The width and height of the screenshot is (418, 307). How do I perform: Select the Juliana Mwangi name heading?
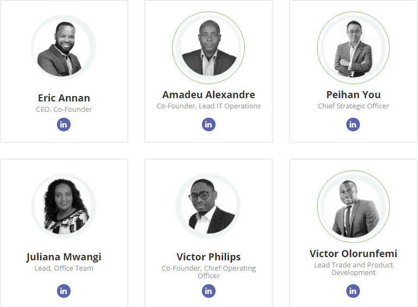tap(64, 257)
